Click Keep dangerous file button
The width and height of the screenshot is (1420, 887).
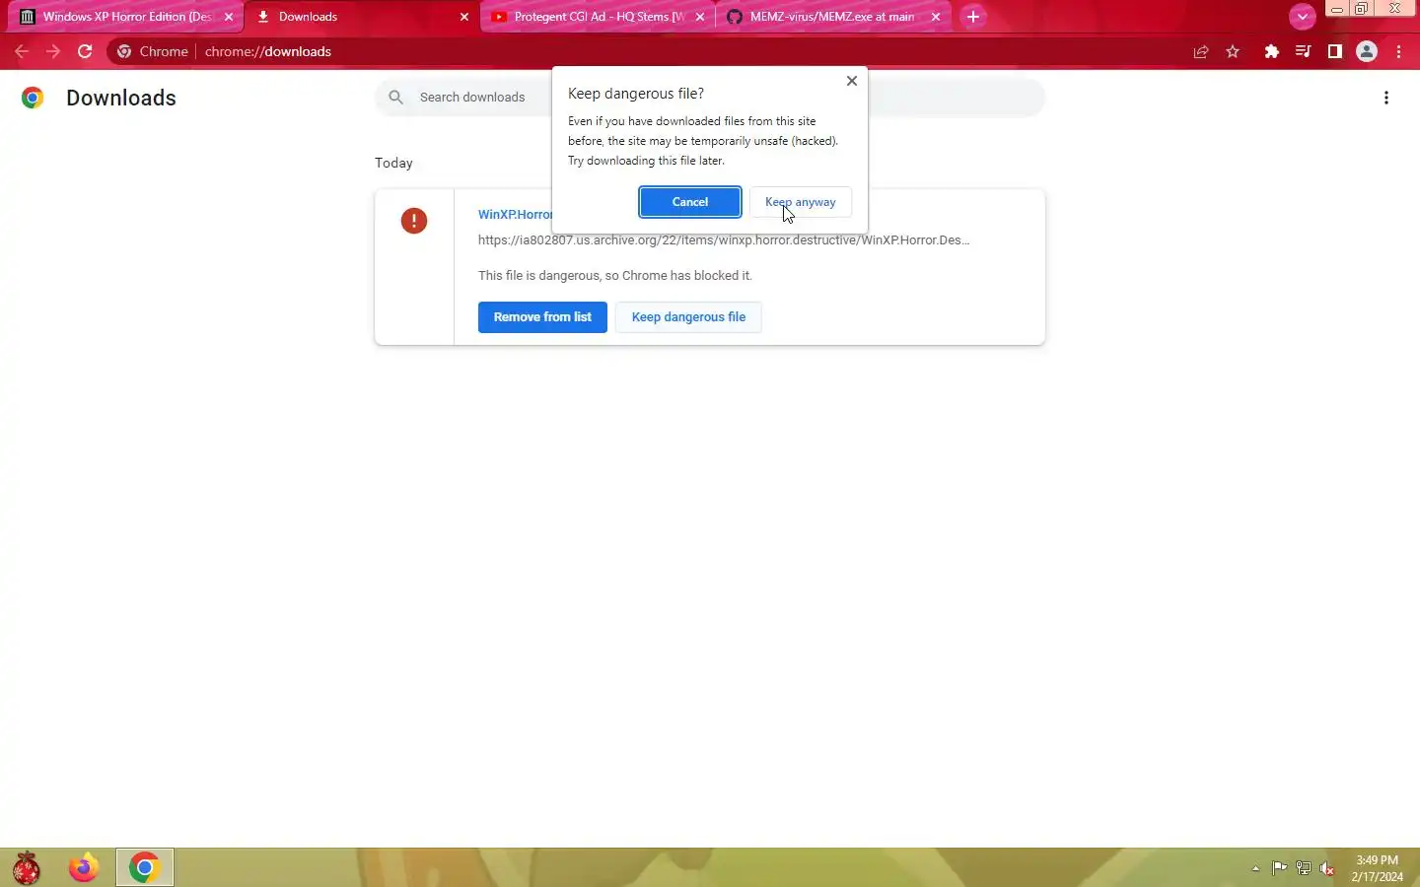point(688,317)
